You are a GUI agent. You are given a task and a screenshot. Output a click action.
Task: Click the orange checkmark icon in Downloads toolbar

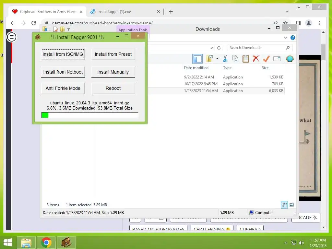(x=266, y=59)
